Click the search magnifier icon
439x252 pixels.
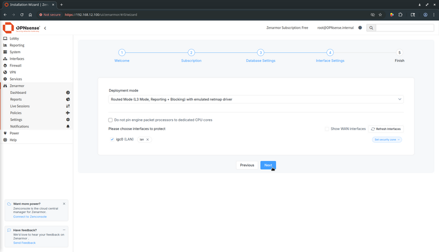[x=371, y=27]
